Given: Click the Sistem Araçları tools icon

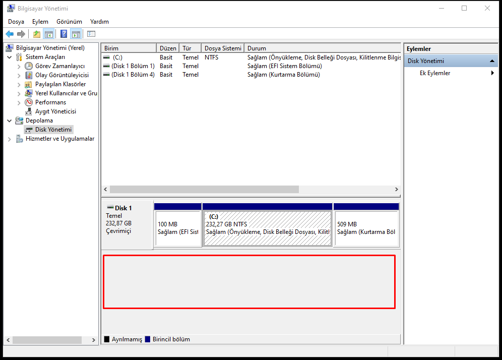Looking at the screenshot, I should tap(19, 57).
